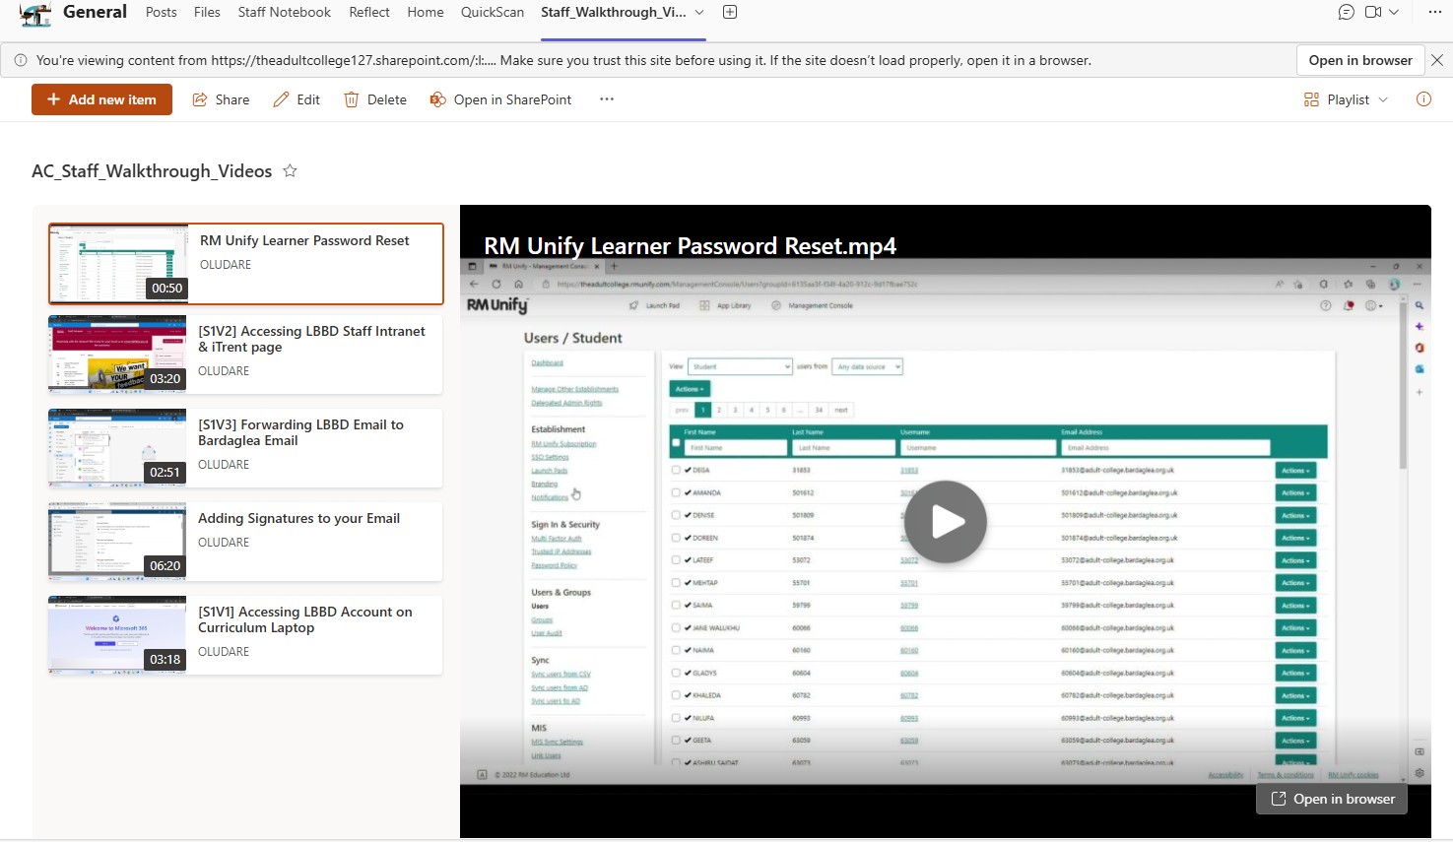Image resolution: width=1453 pixels, height=842 pixels.
Task: Tick the checkbox for LATEEF row
Action: tap(676, 559)
